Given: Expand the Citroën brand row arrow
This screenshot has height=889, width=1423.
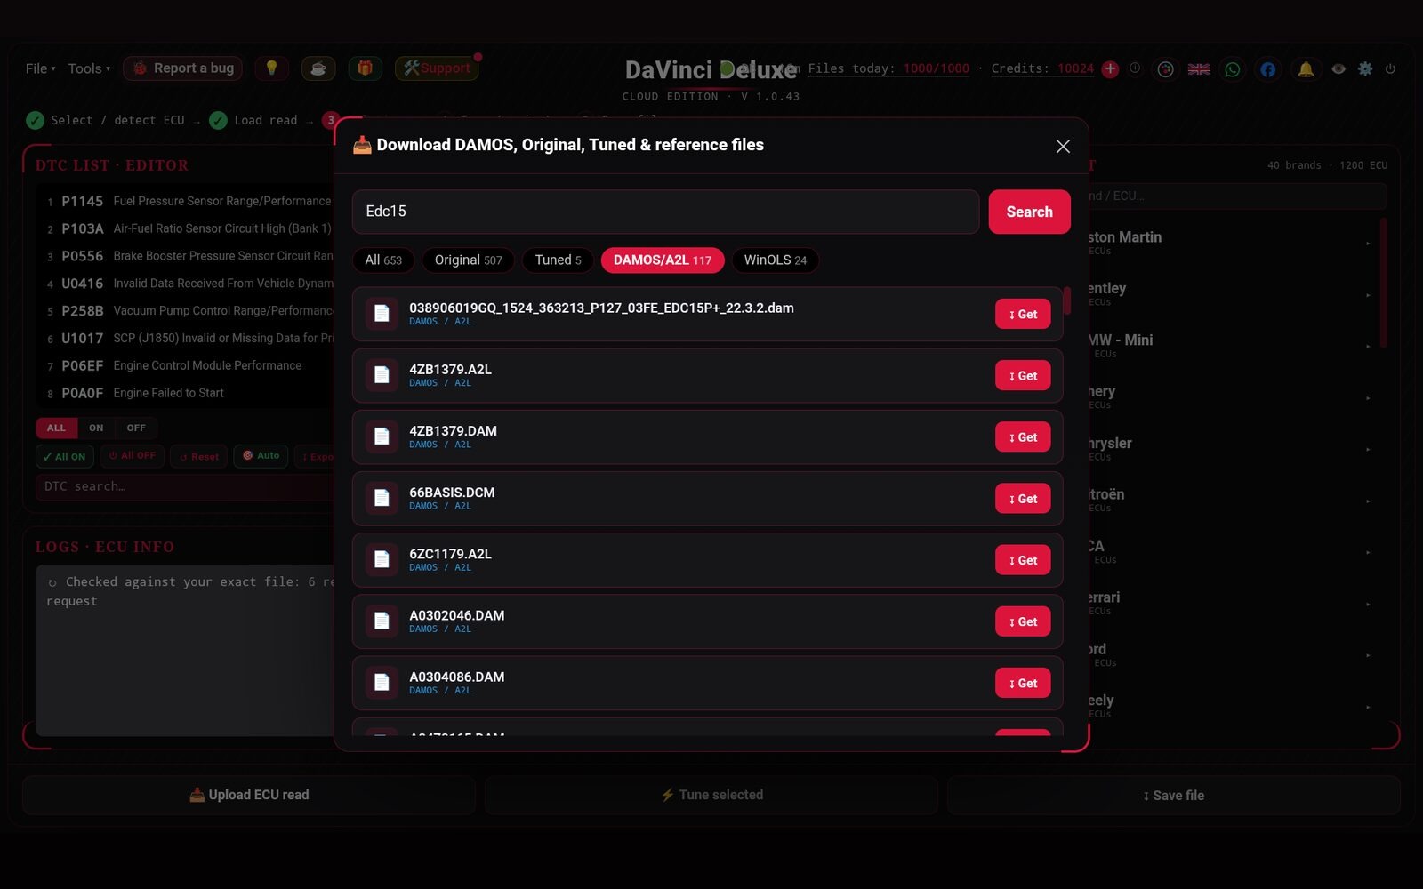Looking at the screenshot, I should pos(1368,501).
